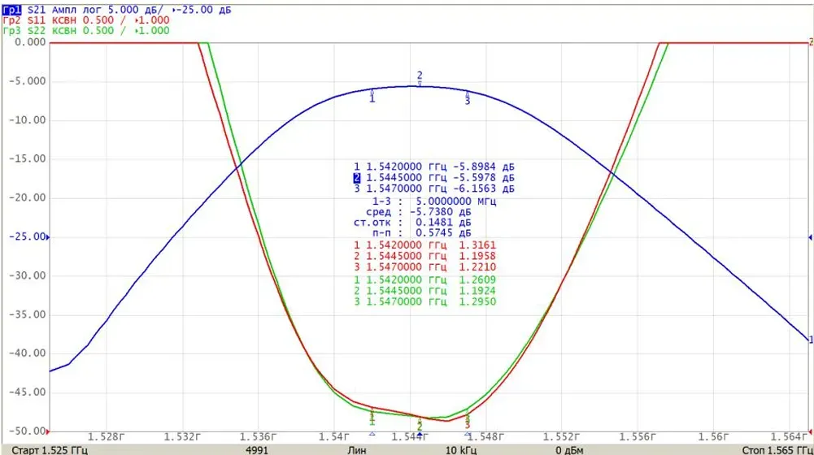Click the blue reference arrow on the right edge
This screenshot has width=814, height=455.
[811, 237]
